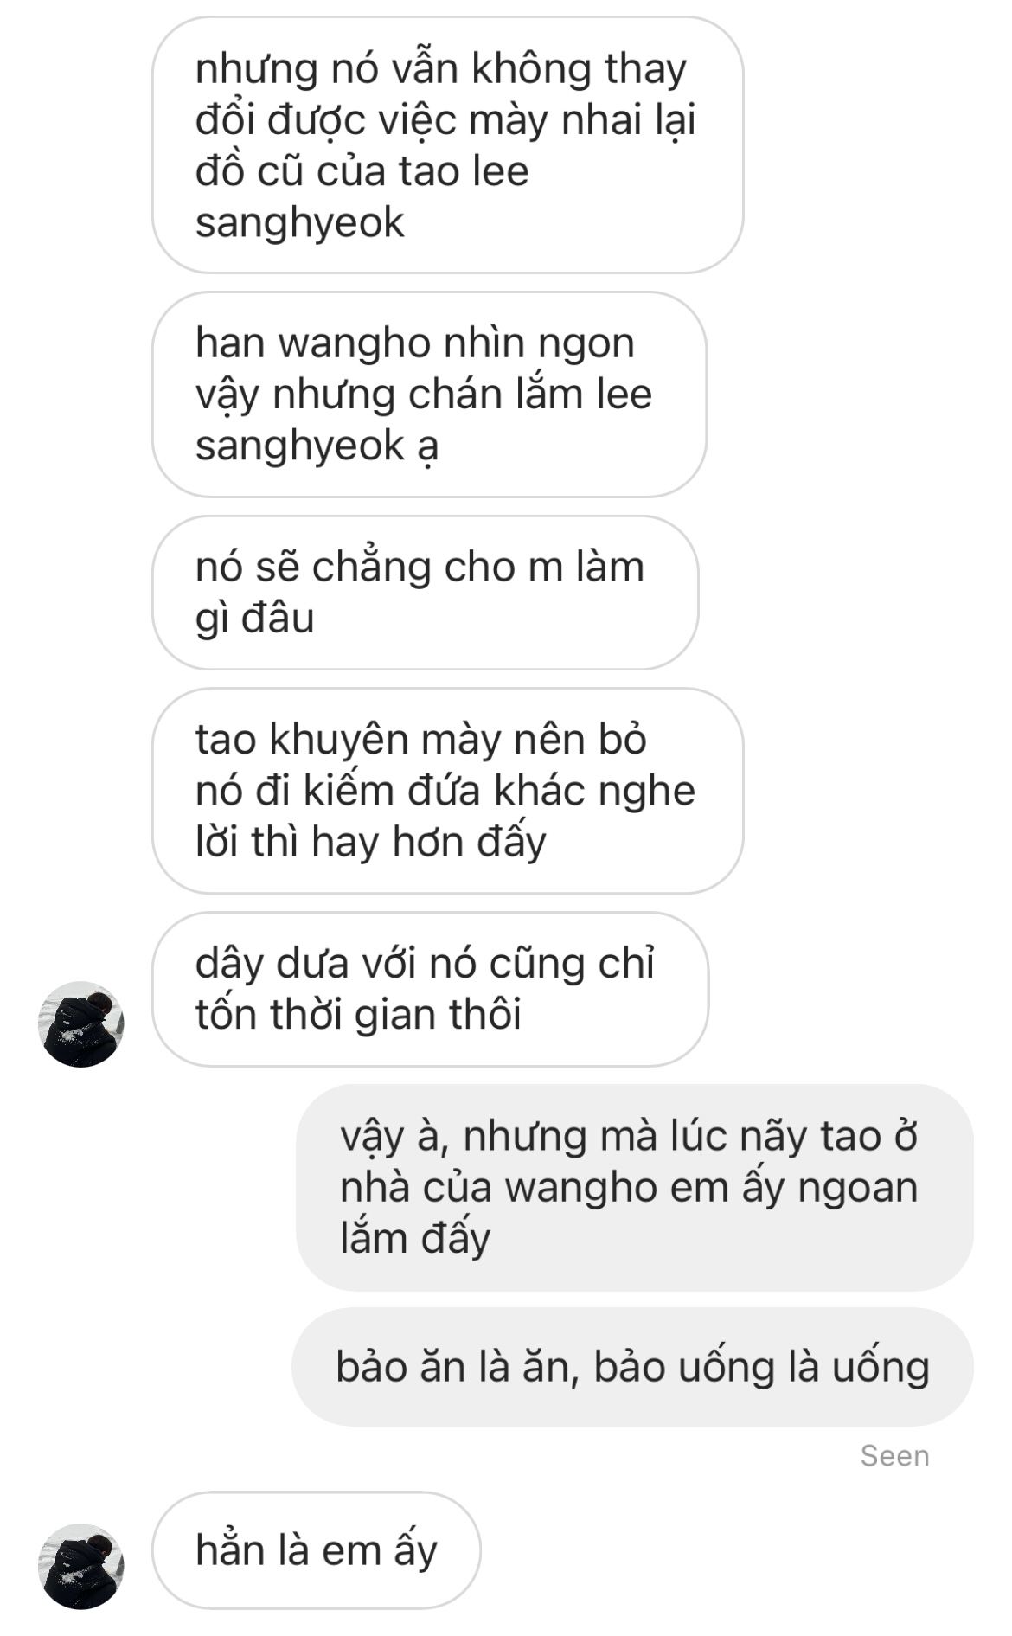The image size is (1012, 1636).
Task: Tap the sender avatar beside 'dây dưa' message
Action: click(x=81, y=1024)
